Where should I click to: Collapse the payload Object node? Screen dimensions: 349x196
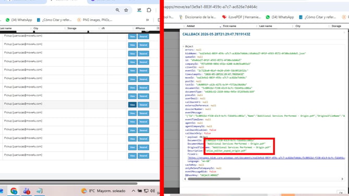186,137
